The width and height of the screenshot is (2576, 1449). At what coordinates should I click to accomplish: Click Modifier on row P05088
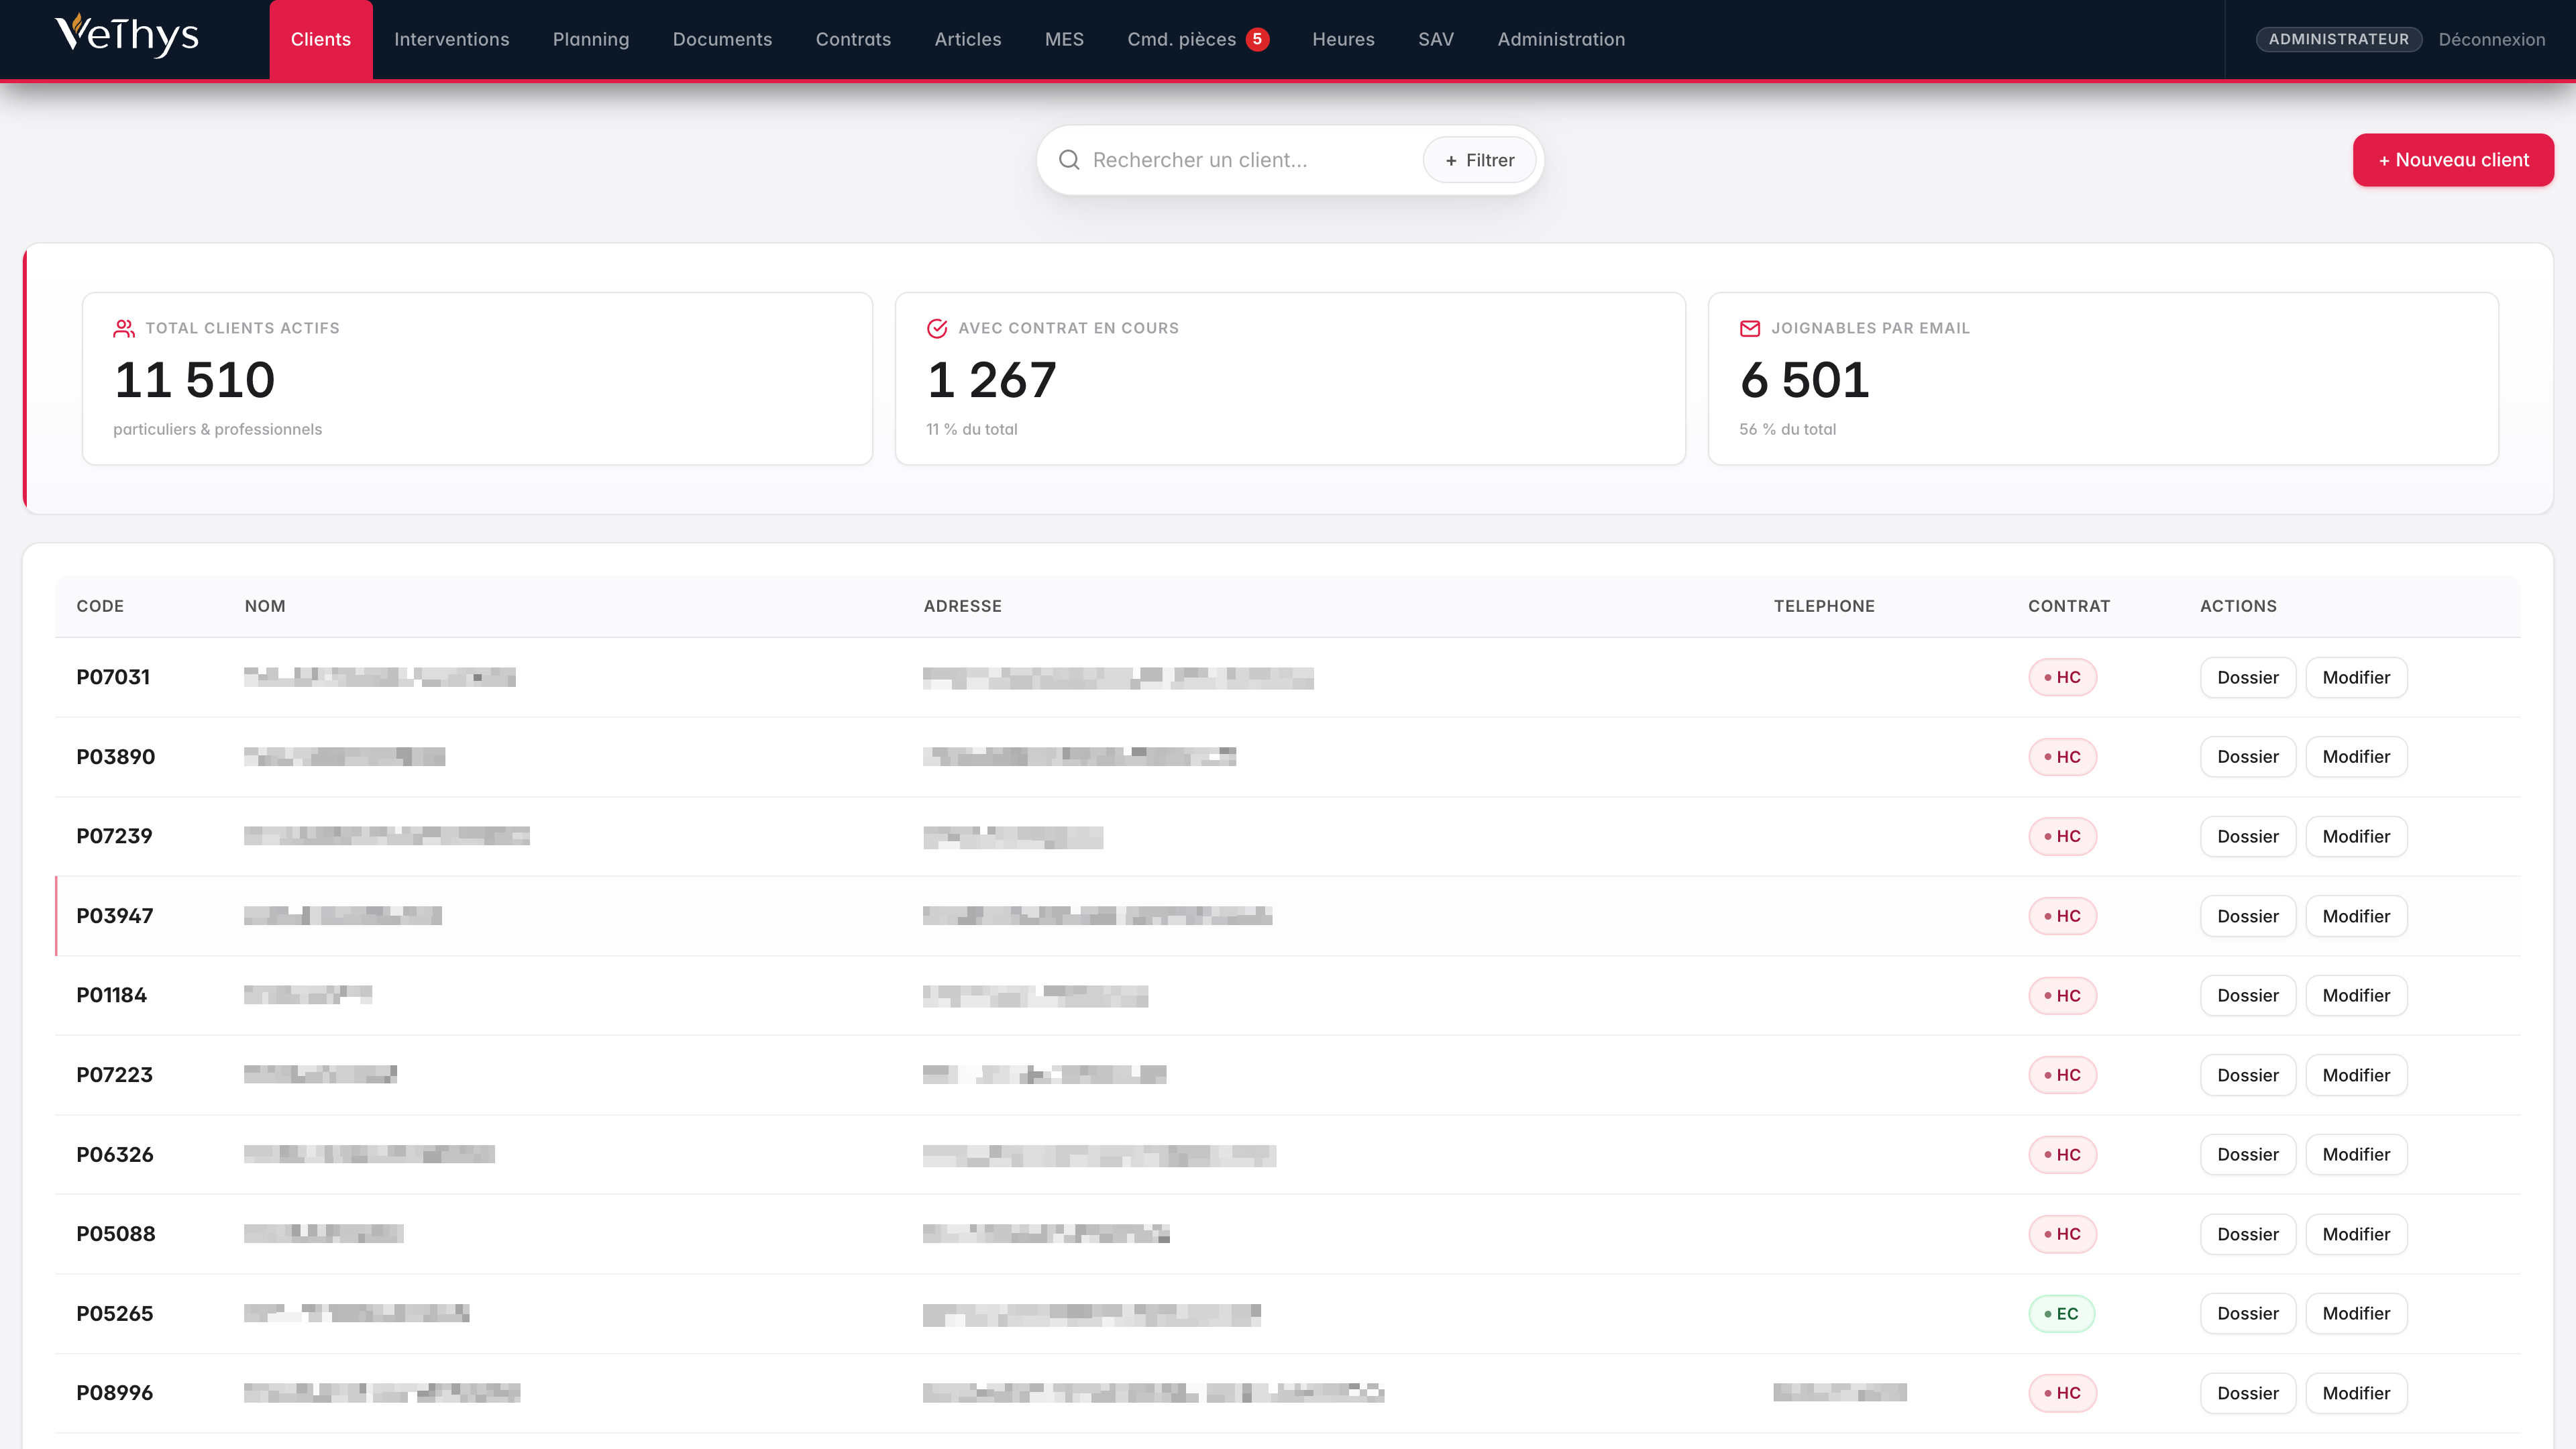tap(2356, 1234)
